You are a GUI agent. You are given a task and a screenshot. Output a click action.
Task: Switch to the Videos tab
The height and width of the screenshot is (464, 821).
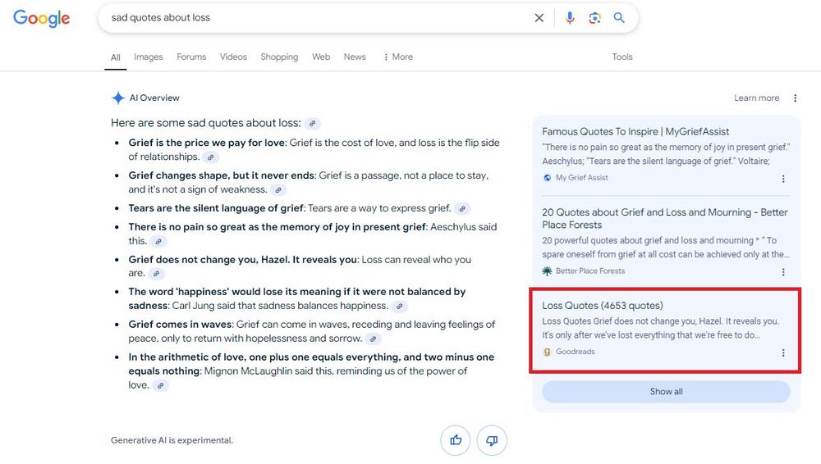[x=233, y=57]
